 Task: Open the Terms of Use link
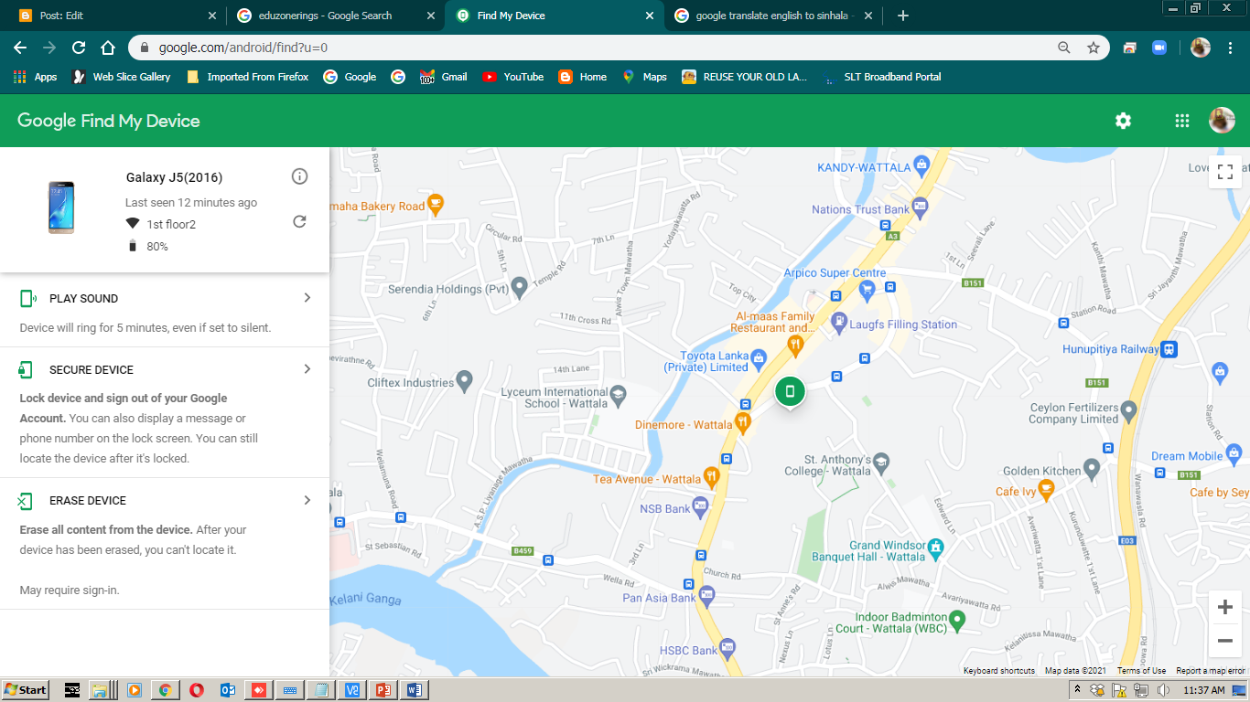click(1141, 670)
